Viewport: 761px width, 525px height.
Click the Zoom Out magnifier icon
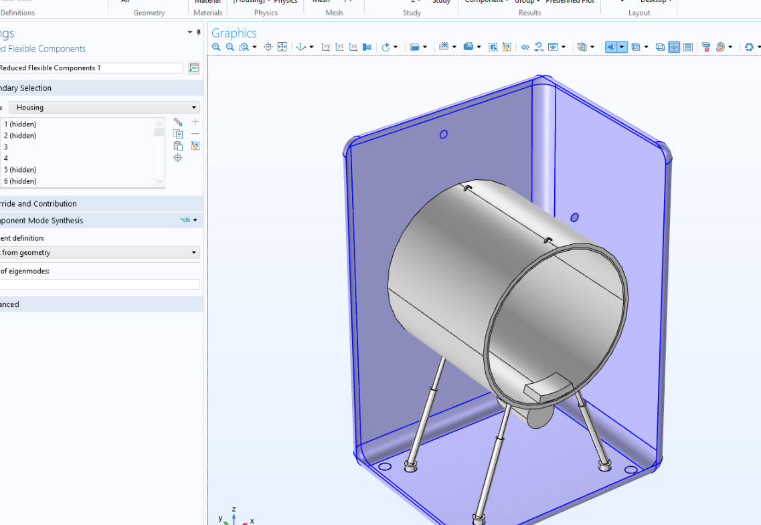pyautogui.click(x=230, y=47)
